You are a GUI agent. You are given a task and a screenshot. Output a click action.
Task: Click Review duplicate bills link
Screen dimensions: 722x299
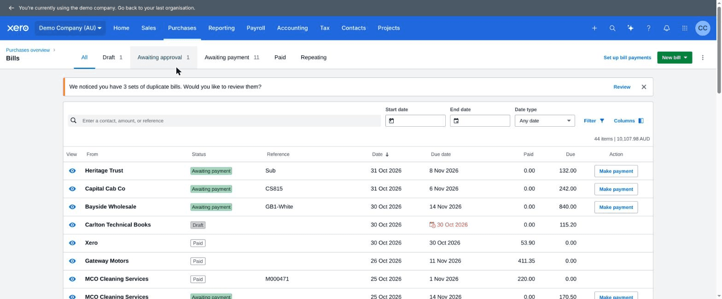coord(622,87)
